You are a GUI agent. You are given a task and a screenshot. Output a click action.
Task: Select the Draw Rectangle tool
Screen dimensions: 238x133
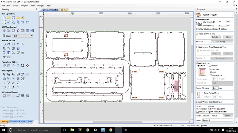coord(13,44)
